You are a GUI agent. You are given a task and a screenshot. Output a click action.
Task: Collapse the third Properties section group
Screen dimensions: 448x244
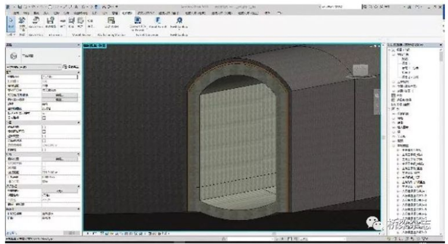tap(79, 154)
